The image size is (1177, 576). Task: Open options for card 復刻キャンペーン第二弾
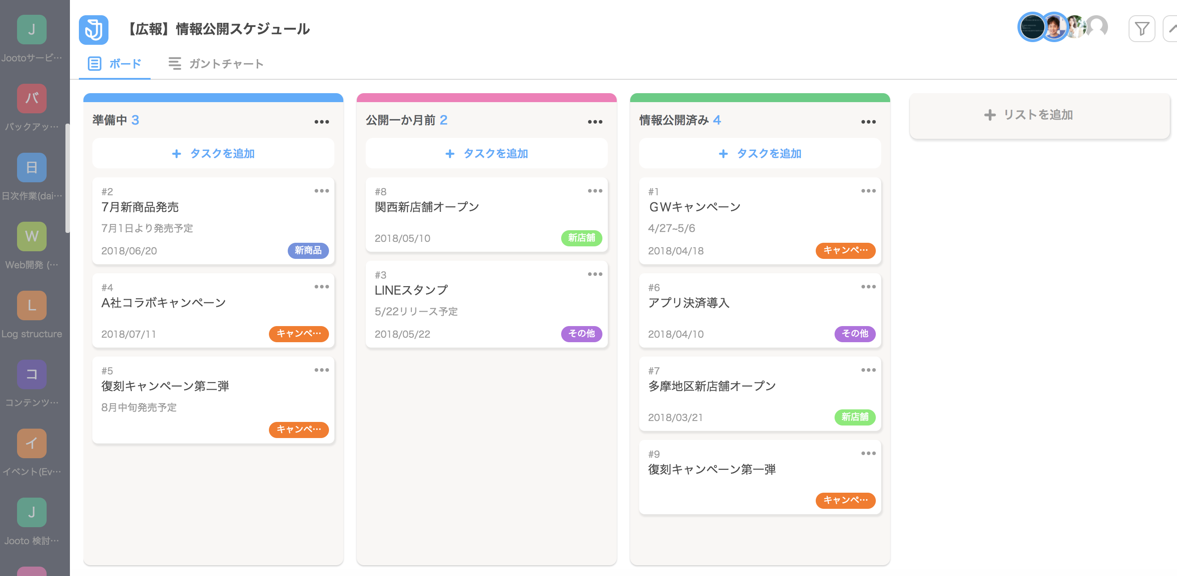(322, 370)
